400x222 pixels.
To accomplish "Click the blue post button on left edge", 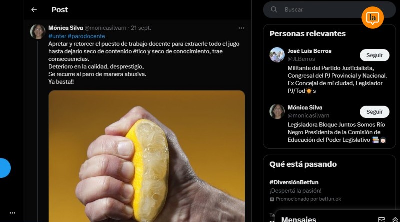I will [x=5, y=168].
